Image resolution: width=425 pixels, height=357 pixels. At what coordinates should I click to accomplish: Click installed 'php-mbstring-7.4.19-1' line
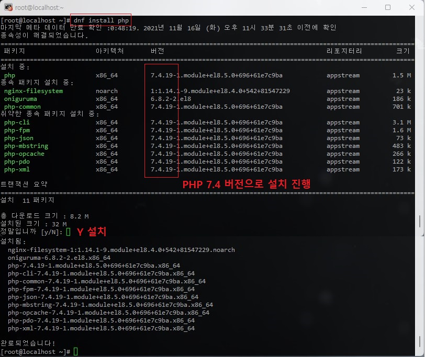coord(110,305)
